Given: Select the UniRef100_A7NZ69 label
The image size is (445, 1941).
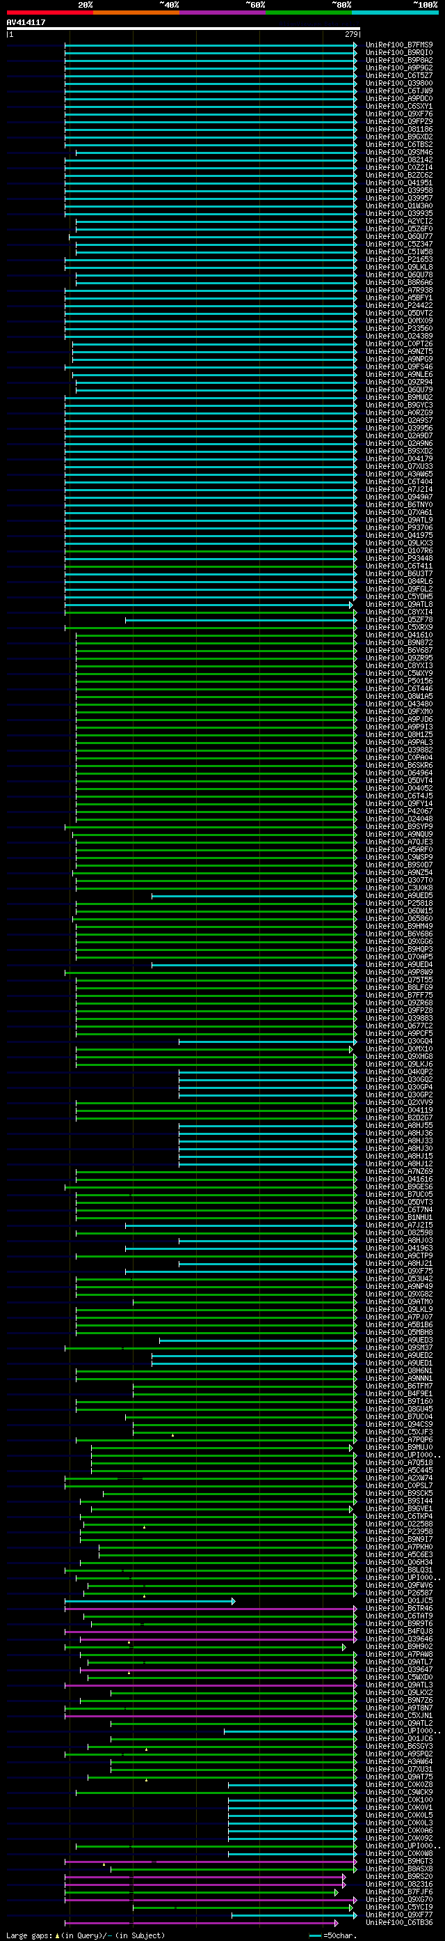Looking at the screenshot, I should click(399, 1172).
